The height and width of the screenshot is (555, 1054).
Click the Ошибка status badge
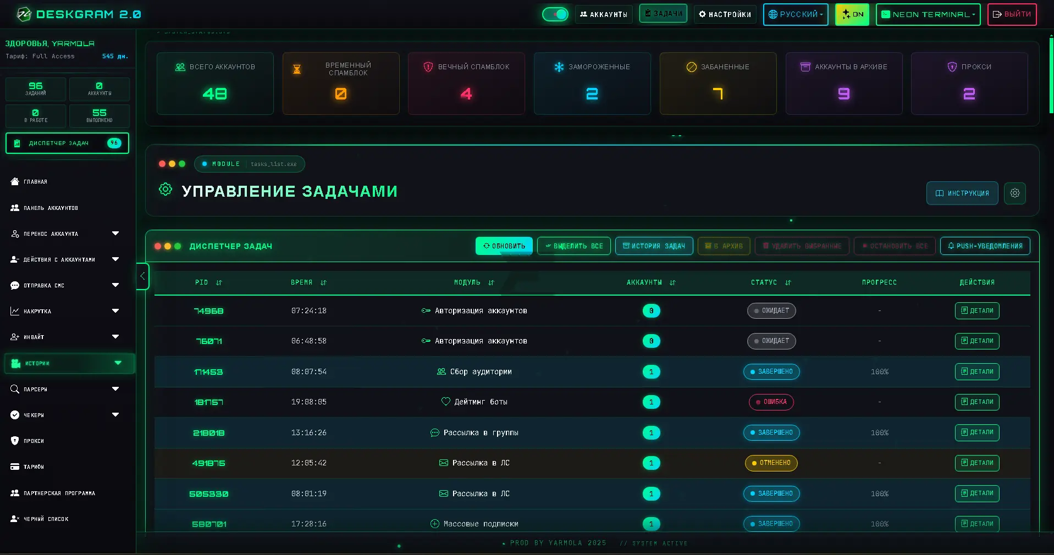pyautogui.click(x=771, y=402)
